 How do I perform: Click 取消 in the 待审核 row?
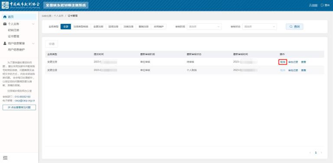click(x=283, y=62)
